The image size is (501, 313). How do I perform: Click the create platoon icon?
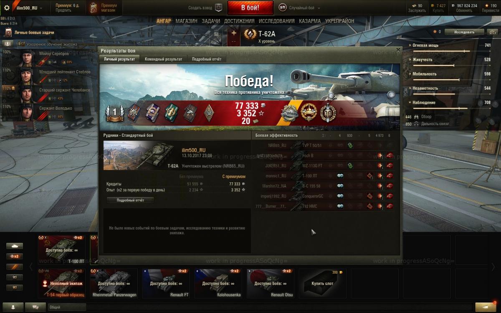218,8
